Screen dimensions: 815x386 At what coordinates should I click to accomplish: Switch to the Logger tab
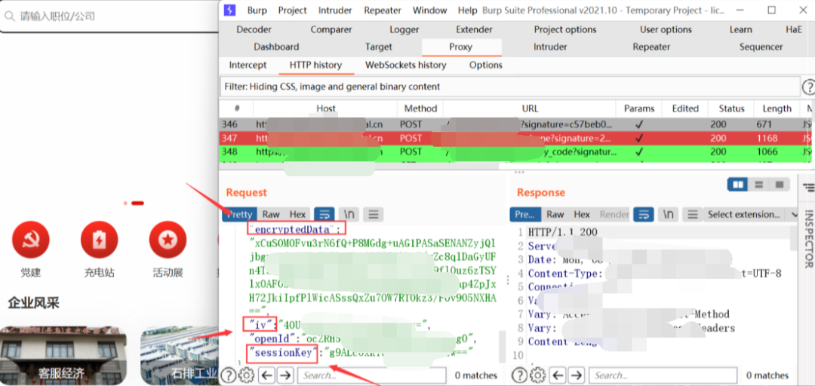coord(404,29)
